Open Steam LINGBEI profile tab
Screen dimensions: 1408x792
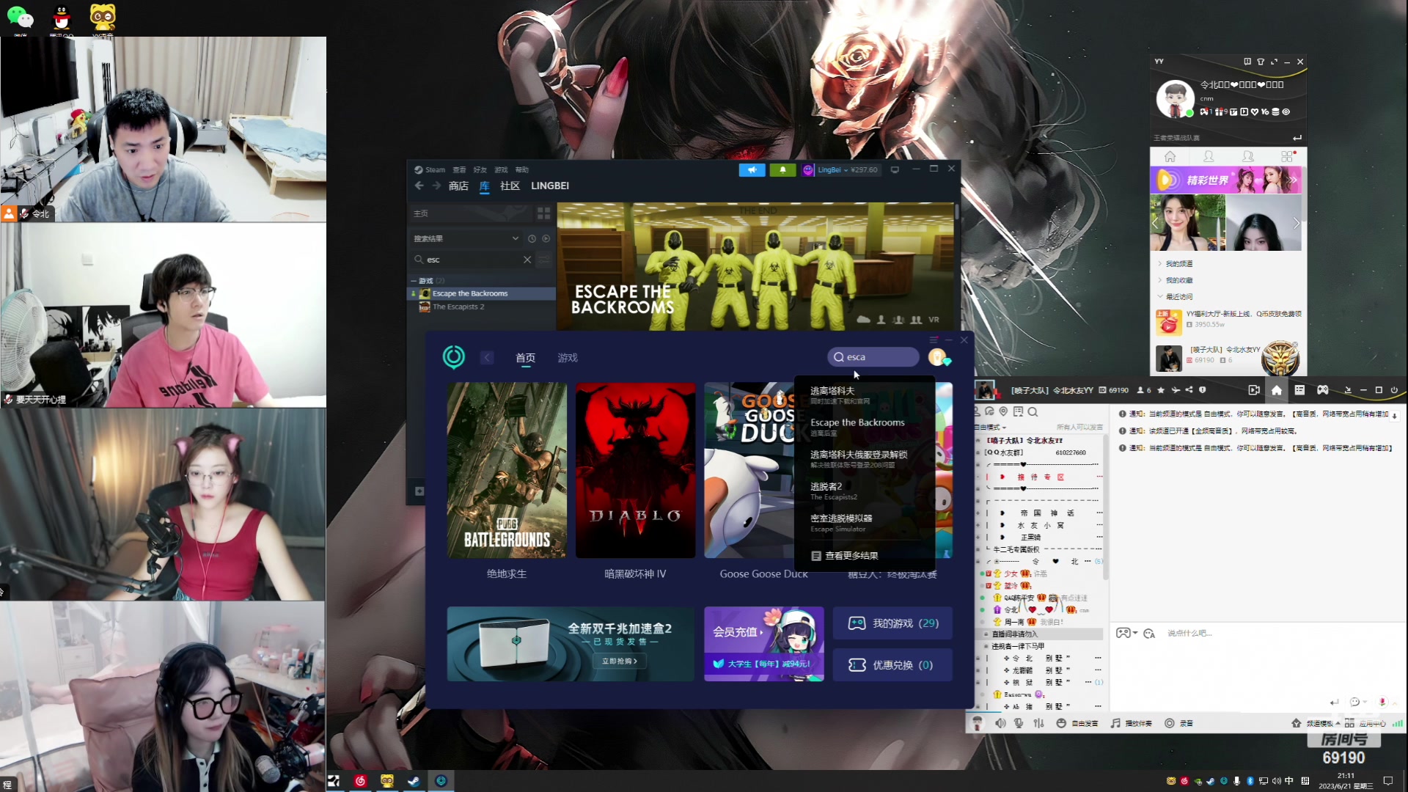[550, 186]
